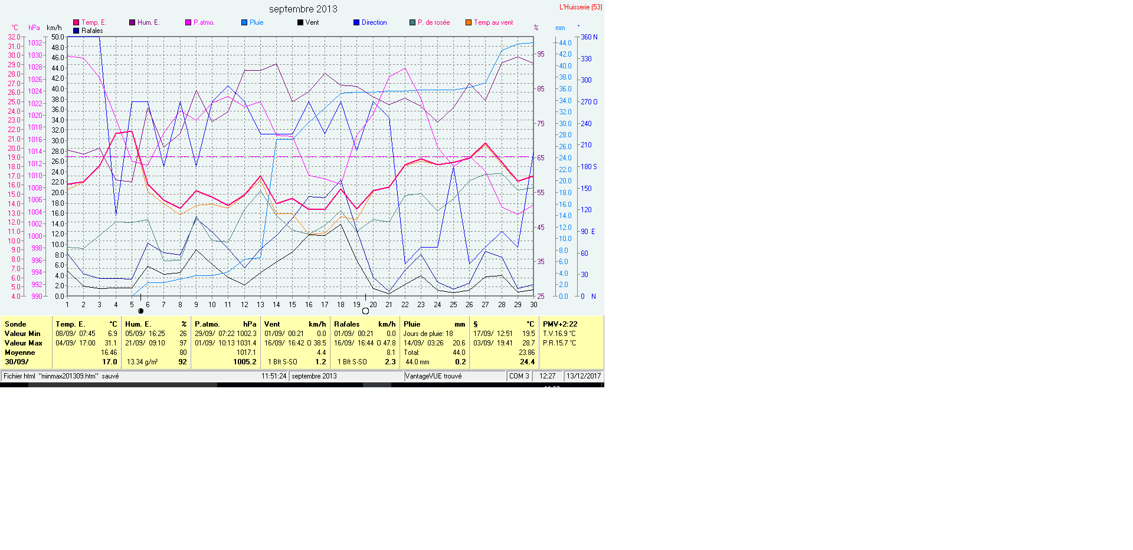Click the blue Direction legend swatch

356,22
